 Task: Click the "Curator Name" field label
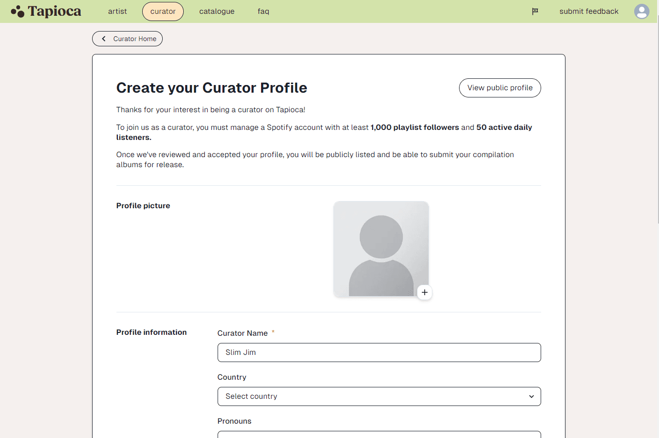(x=242, y=333)
